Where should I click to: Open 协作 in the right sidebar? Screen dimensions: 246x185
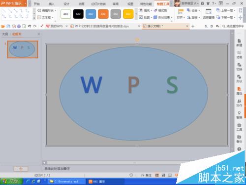tap(239, 103)
